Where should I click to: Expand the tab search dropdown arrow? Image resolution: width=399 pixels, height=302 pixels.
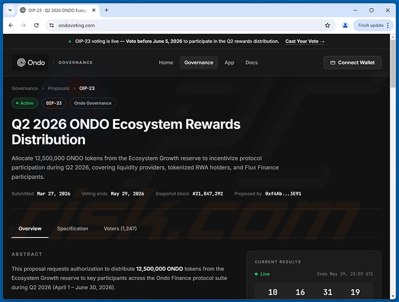coord(10,10)
